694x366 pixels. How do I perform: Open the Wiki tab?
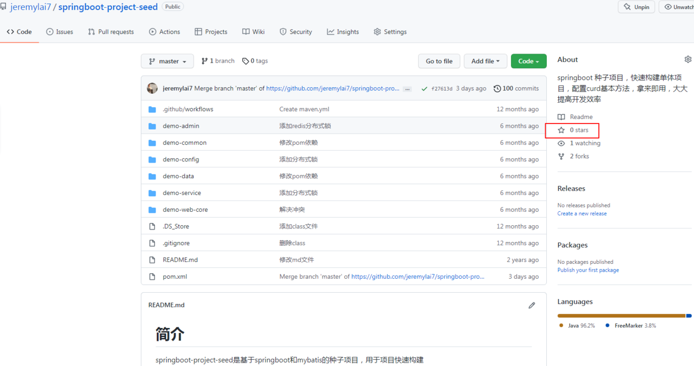point(254,32)
